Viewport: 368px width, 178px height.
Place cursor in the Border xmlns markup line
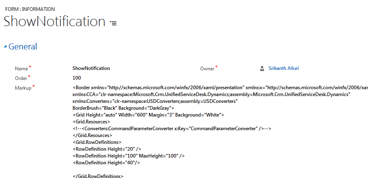[x=220, y=88]
